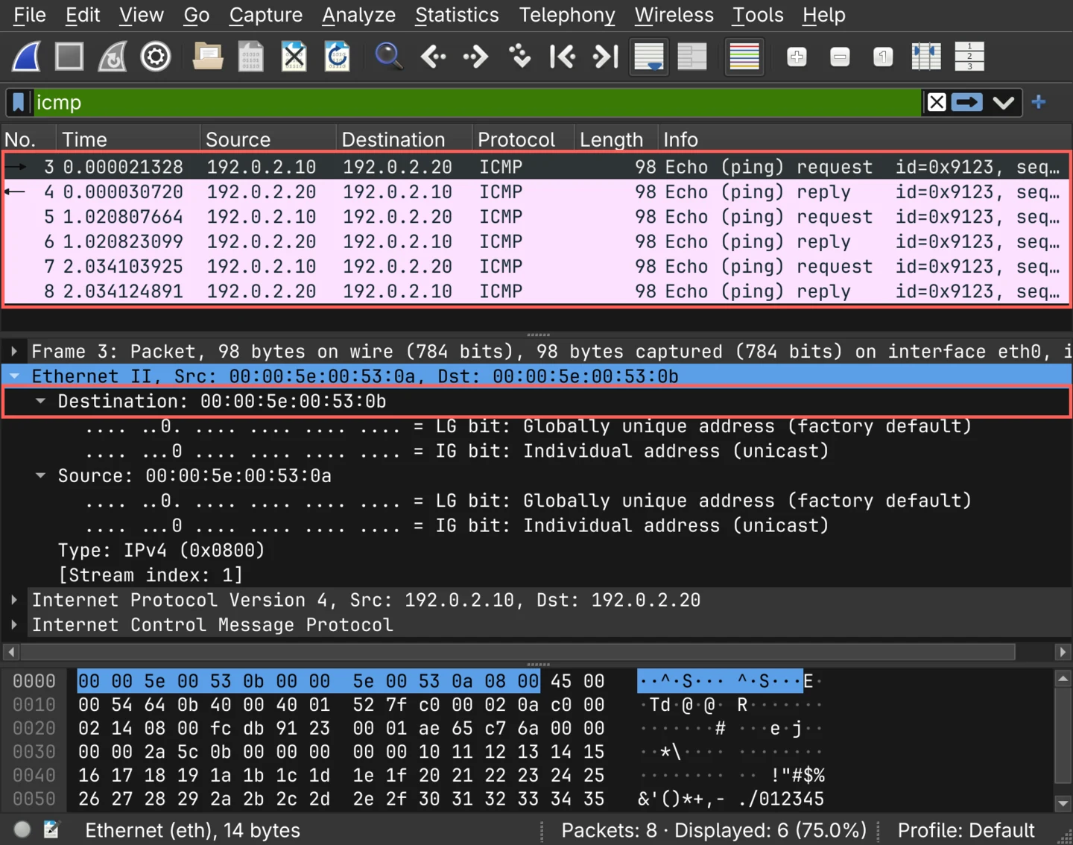Open the Profile: Default selector

(x=966, y=830)
